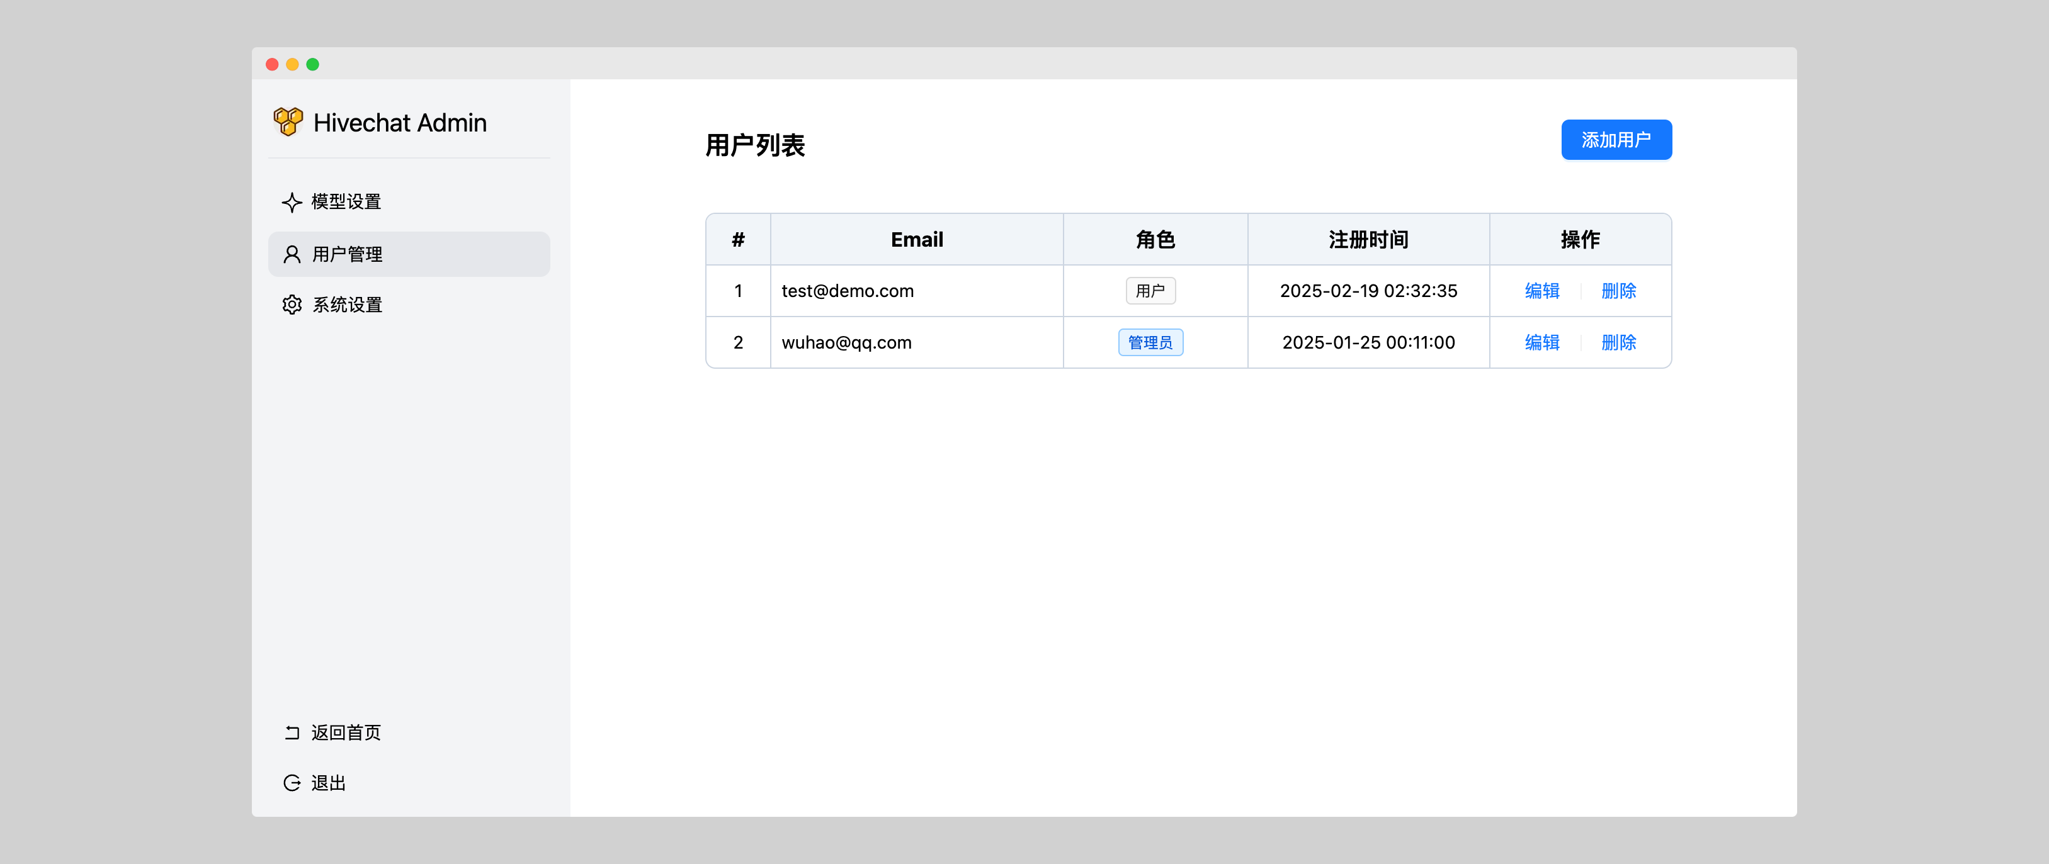Edit the wuhao@qq.com user
The image size is (2049, 864).
(x=1541, y=342)
